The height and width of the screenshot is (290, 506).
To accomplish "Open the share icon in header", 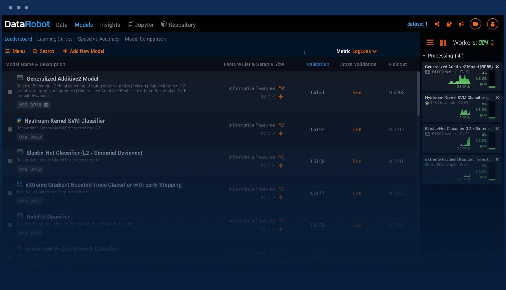I will pos(437,24).
